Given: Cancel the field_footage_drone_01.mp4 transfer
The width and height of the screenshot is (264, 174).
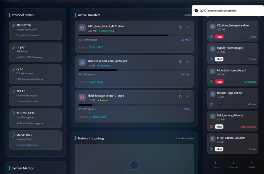Looking at the screenshot, I should pyautogui.click(x=187, y=96).
